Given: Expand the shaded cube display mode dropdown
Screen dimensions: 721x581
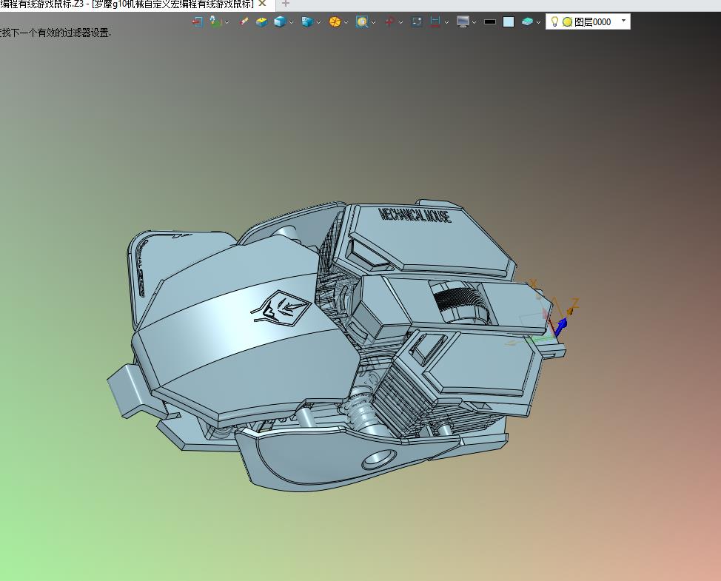Looking at the screenshot, I should [x=291, y=22].
